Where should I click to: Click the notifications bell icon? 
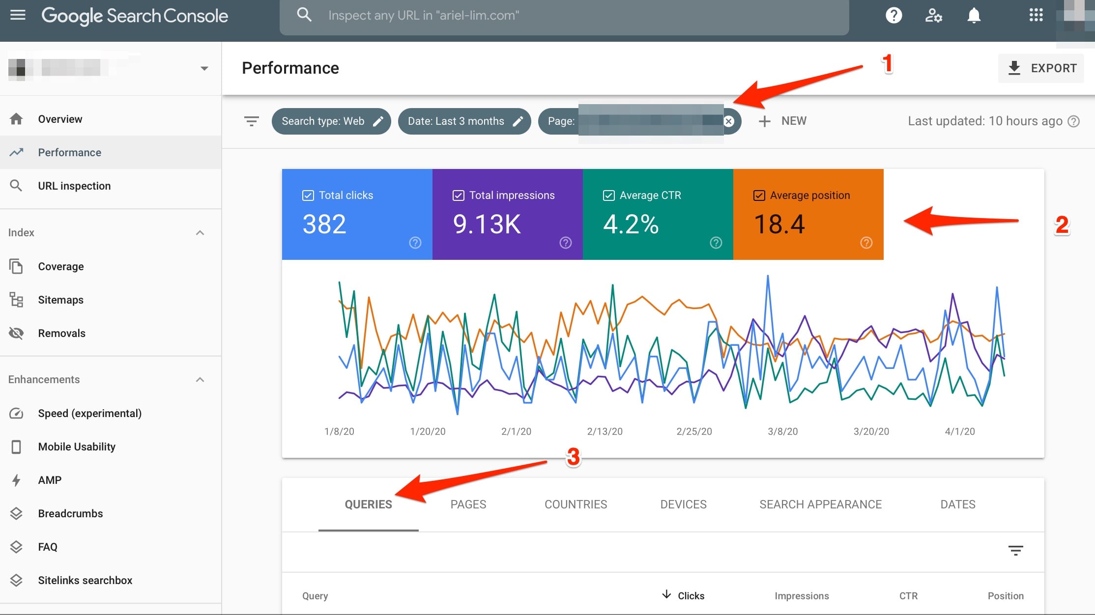tap(974, 15)
